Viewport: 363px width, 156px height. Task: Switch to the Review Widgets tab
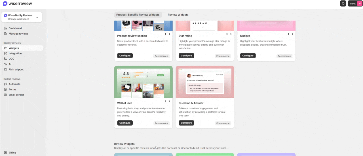178,15
